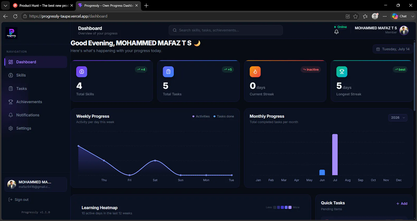Click the inactive streak badge
This screenshot has width=417, height=221.
311,69
